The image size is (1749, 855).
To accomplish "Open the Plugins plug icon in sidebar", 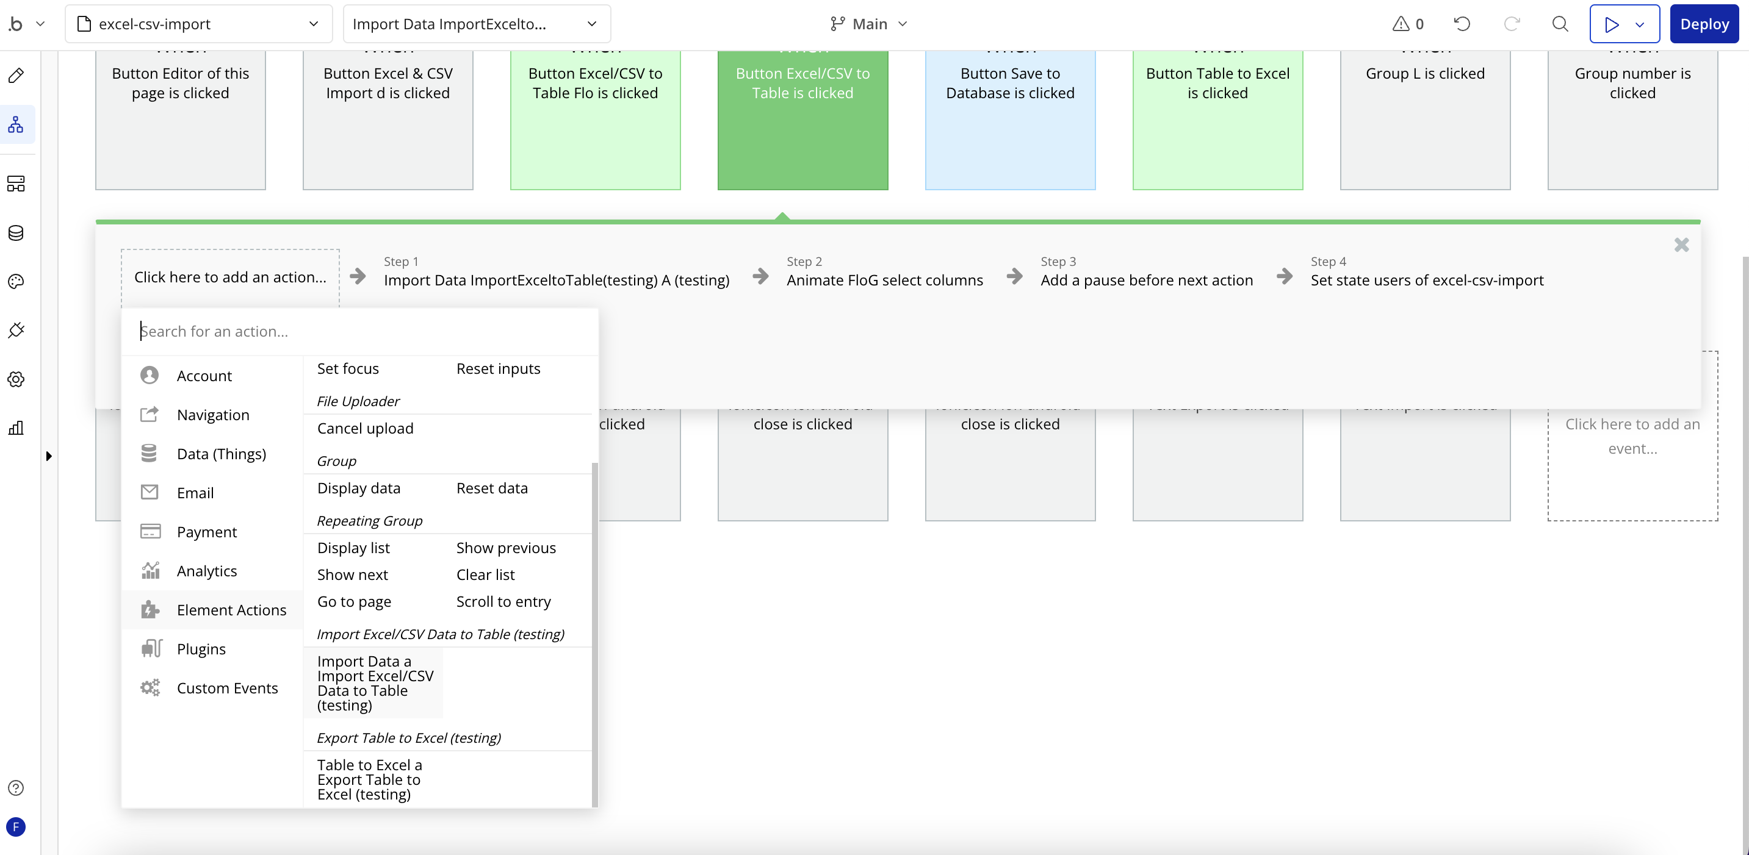I will [16, 331].
